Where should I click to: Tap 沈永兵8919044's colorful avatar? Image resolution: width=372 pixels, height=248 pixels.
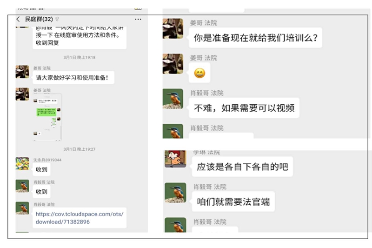22,163
